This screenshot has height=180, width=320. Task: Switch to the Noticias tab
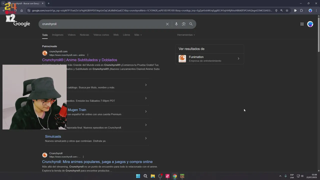click(84, 35)
